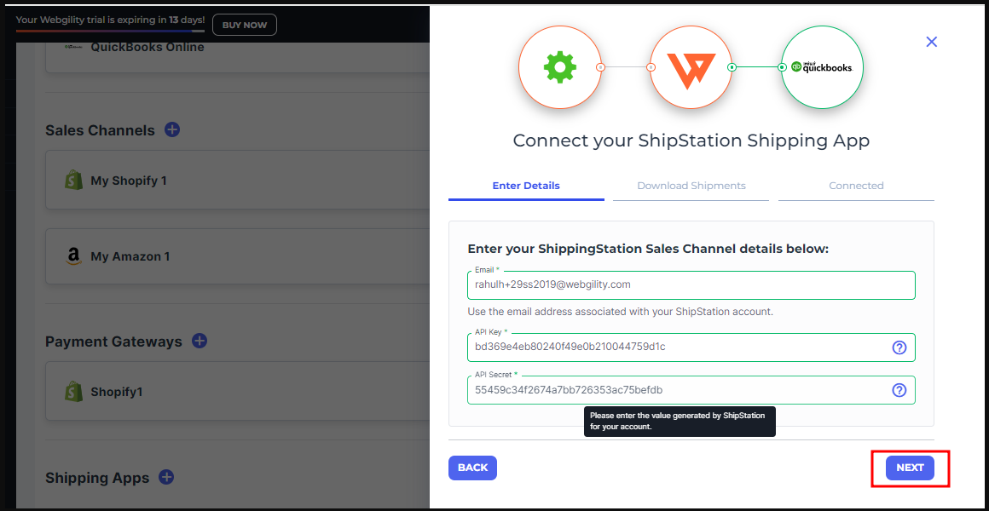Viewport: 989px width, 511px height.
Task: Click the green gear settings circle icon
Action: pyautogui.click(x=559, y=67)
